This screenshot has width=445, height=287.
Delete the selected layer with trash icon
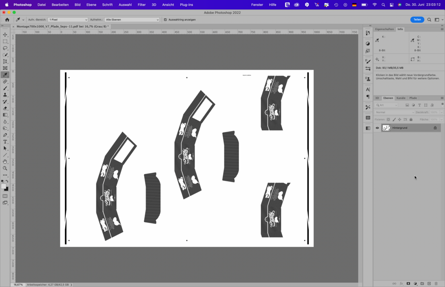436,283
